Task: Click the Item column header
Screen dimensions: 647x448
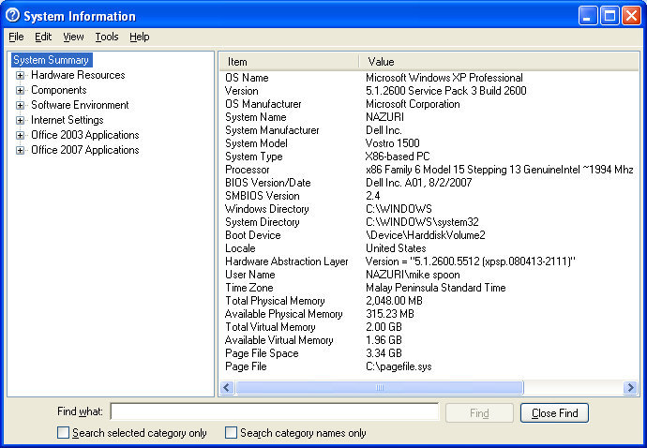Action: [289, 62]
